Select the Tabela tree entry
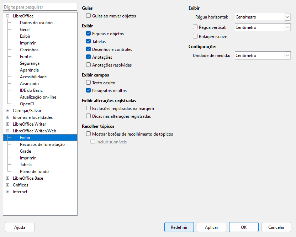 point(26,165)
